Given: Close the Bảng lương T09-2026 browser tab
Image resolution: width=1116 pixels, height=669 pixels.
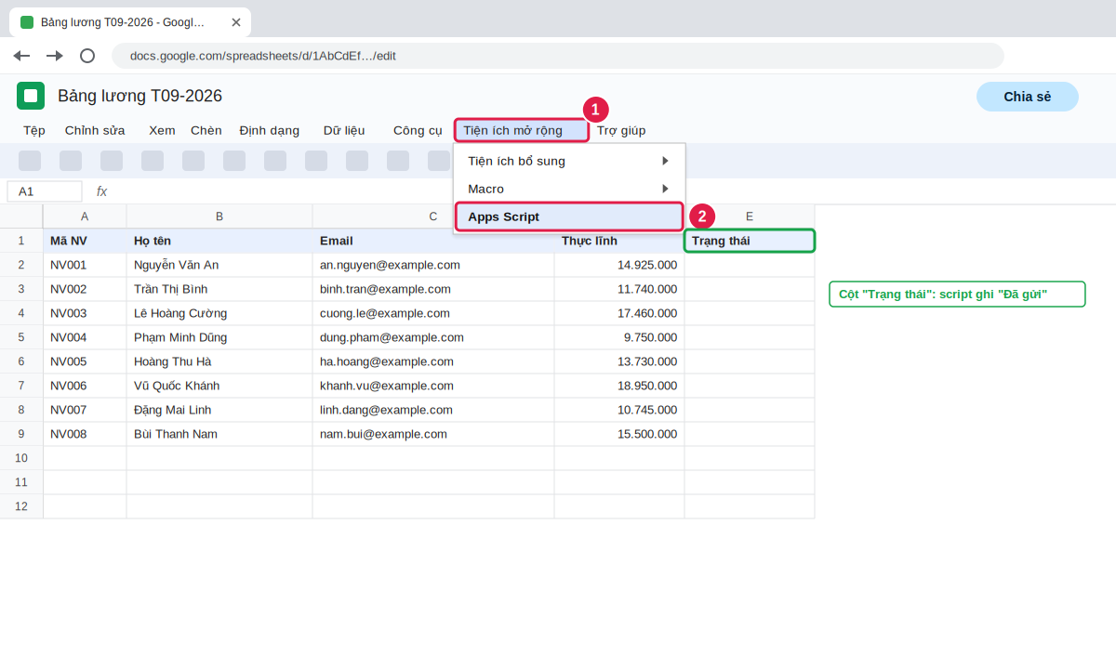Looking at the screenshot, I should coord(236,22).
